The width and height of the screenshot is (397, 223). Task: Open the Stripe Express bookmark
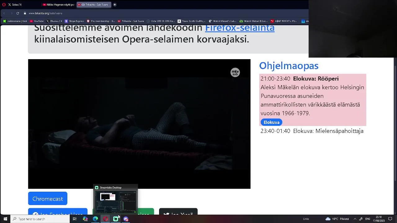click(74, 21)
